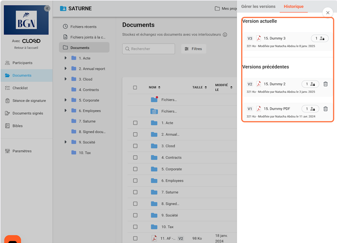Select the Historique tab
337x243 pixels.
click(293, 6)
